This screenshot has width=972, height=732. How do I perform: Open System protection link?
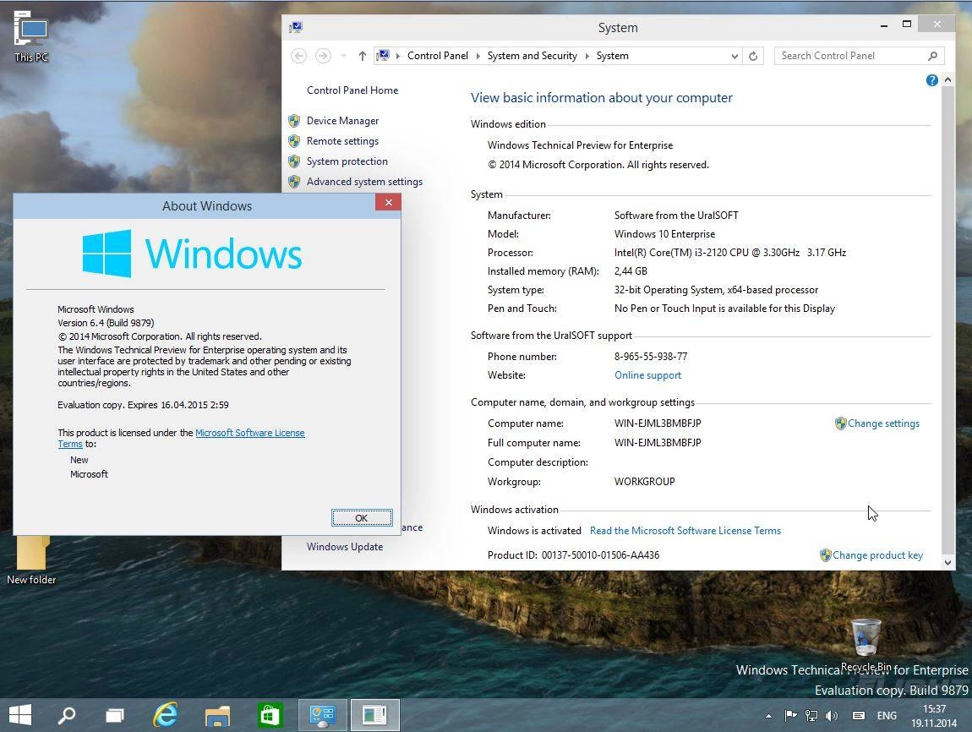click(x=347, y=161)
